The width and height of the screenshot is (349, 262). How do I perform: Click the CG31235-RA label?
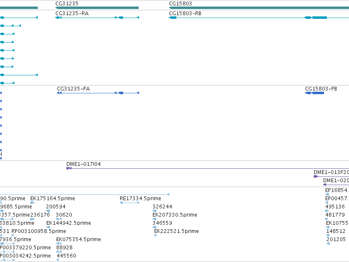click(72, 14)
